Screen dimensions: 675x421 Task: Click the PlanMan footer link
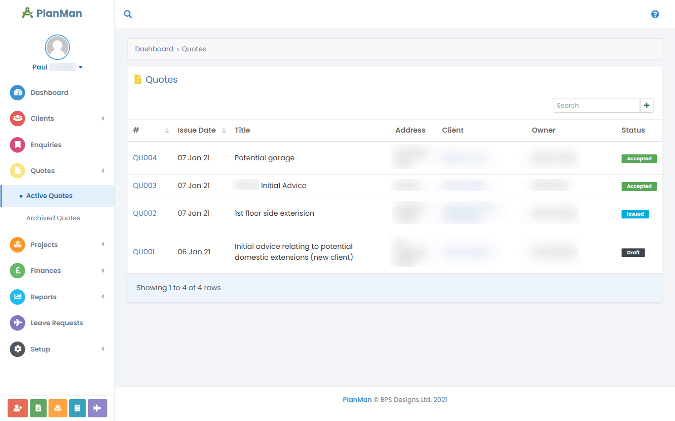coord(357,400)
